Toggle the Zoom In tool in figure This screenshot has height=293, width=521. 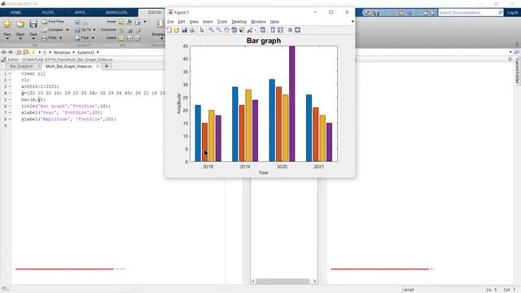click(x=211, y=30)
